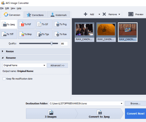Click the 3 Images step icon
The image size is (146, 122).
point(51,112)
